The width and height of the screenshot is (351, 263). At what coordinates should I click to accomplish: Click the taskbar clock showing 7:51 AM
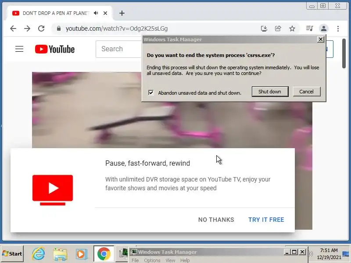click(x=329, y=254)
